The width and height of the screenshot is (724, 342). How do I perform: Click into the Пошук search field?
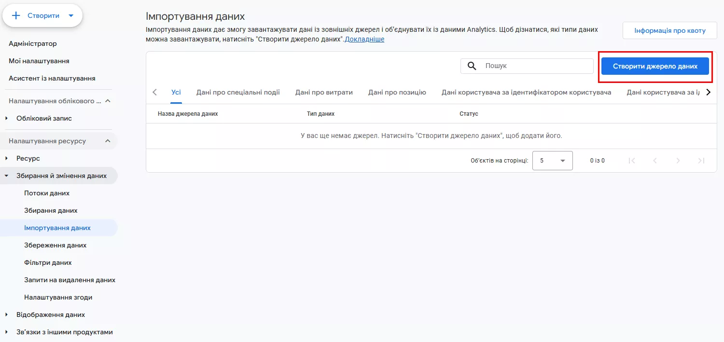527,66
